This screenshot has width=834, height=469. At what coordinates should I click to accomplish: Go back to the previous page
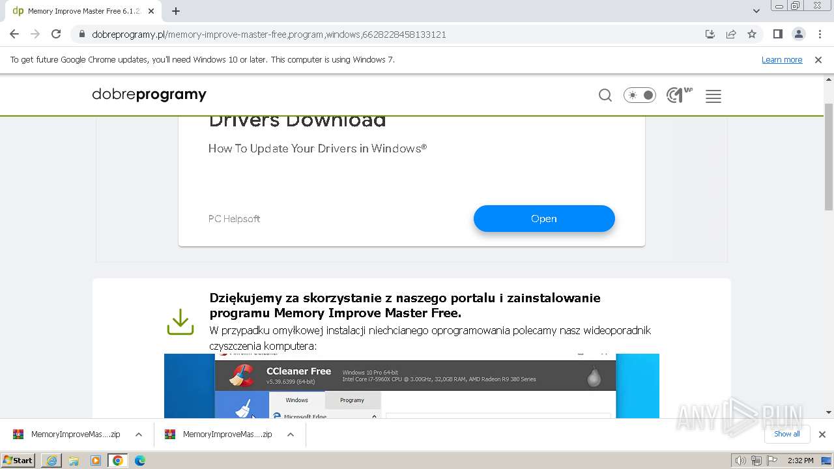pos(14,34)
